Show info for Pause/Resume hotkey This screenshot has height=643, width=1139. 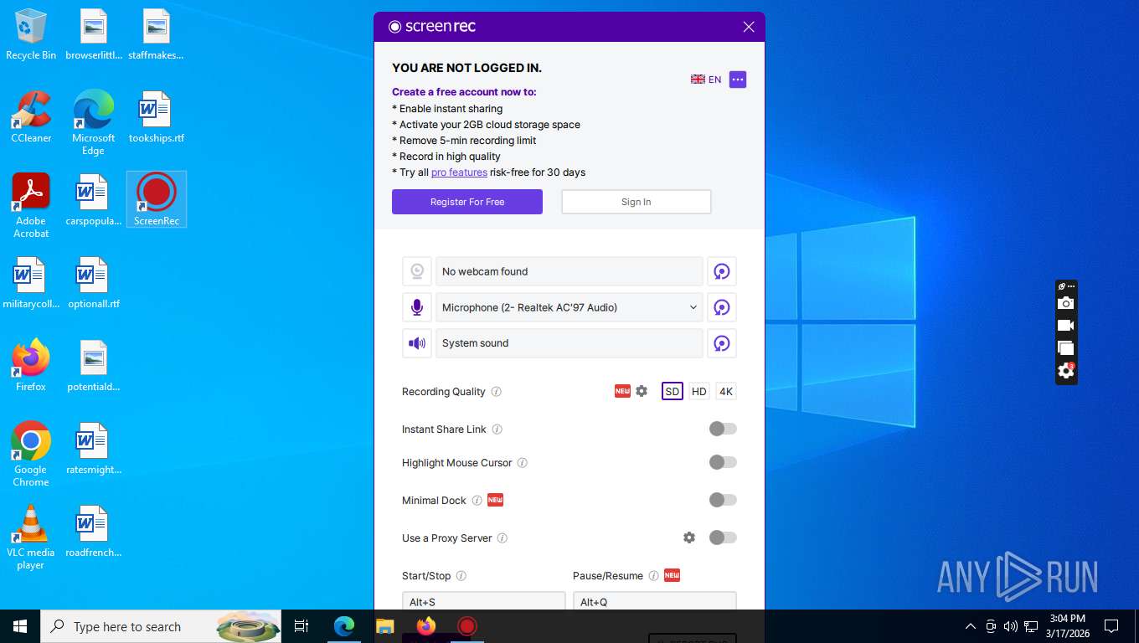click(654, 576)
